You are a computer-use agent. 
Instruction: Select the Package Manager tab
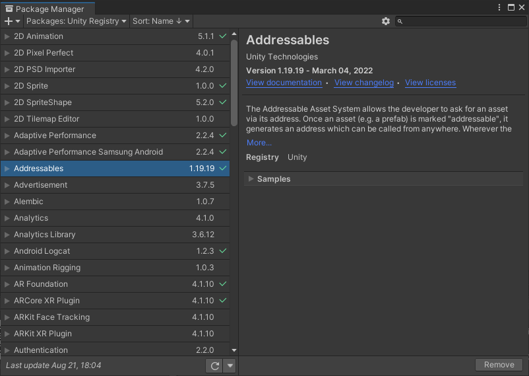coord(47,9)
